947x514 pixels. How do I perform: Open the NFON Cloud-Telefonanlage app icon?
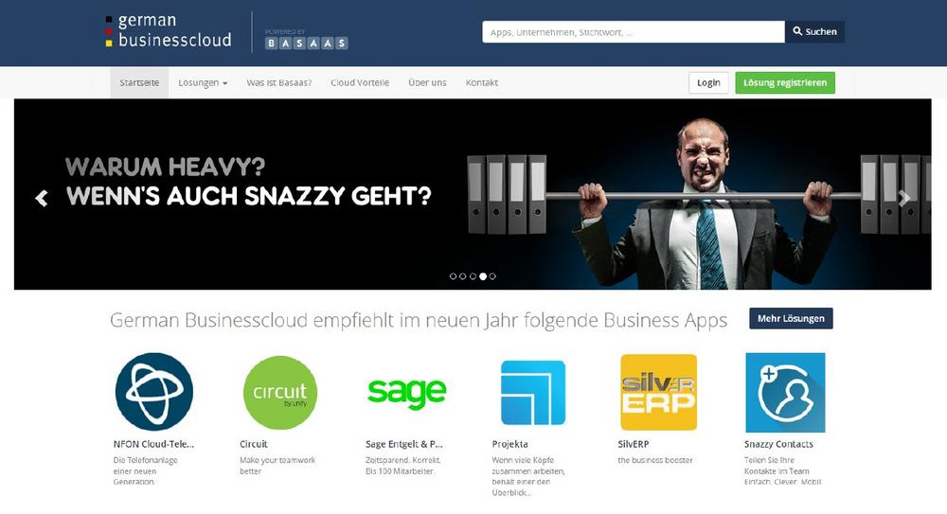tap(154, 392)
